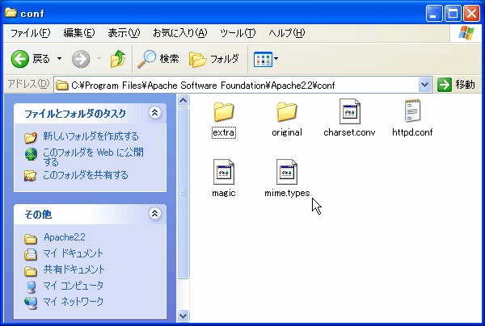This screenshot has height=326, width=485.
Task: Open the お気に入り(A) menu
Action: tap(179, 33)
